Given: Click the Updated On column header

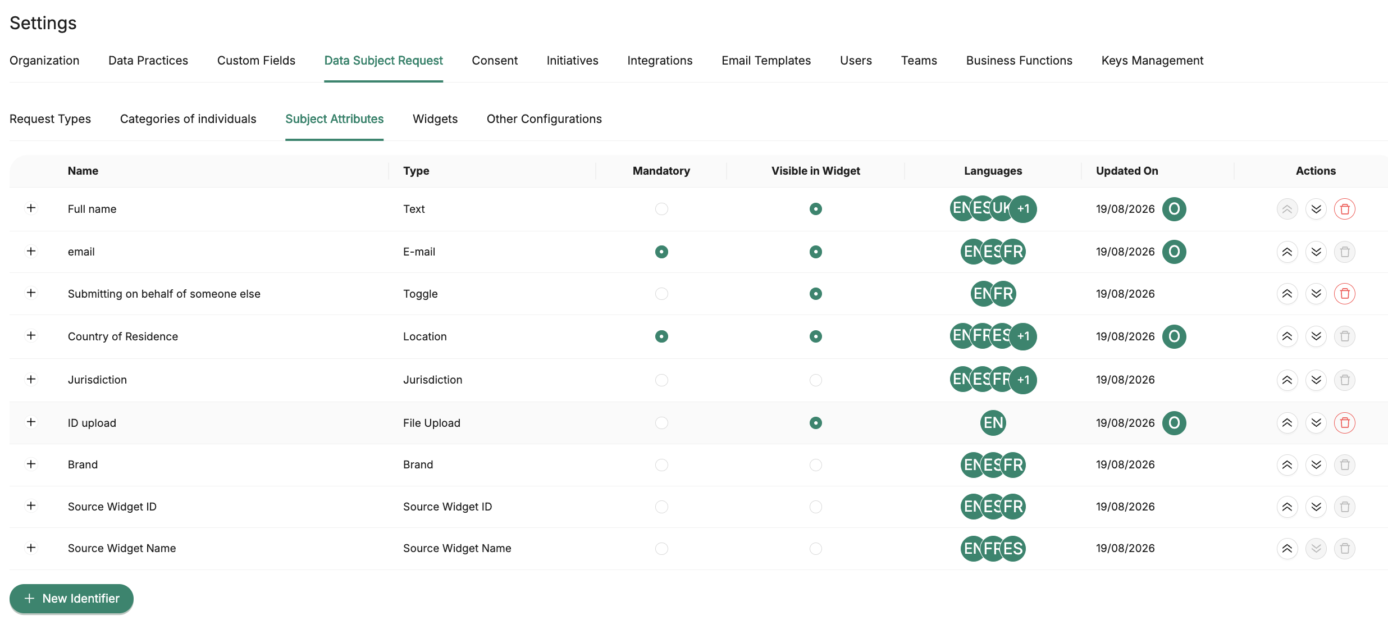Looking at the screenshot, I should click(x=1127, y=171).
